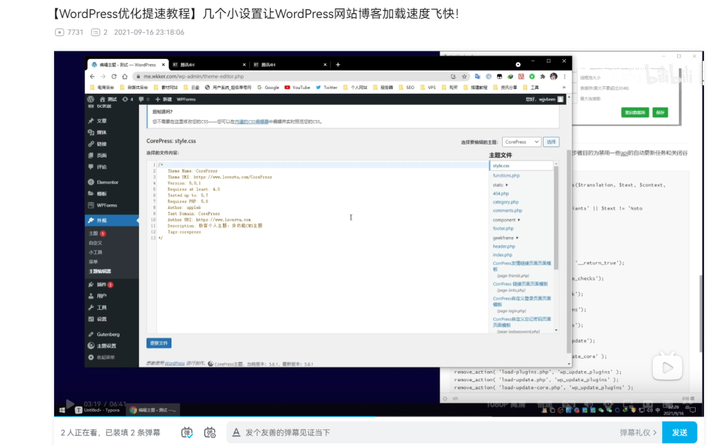Expand the theme selection dropdown CorePress
Image resolution: width=711 pixels, height=446 pixels.
(521, 142)
